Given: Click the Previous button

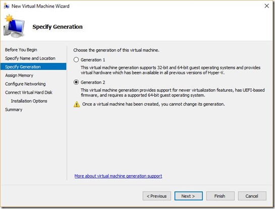Looking at the screenshot, I should click(157, 196).
